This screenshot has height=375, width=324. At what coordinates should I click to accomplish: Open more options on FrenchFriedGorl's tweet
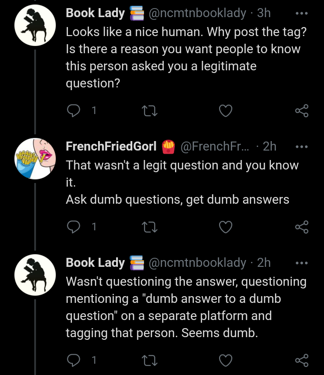click(x=301, y=146)
